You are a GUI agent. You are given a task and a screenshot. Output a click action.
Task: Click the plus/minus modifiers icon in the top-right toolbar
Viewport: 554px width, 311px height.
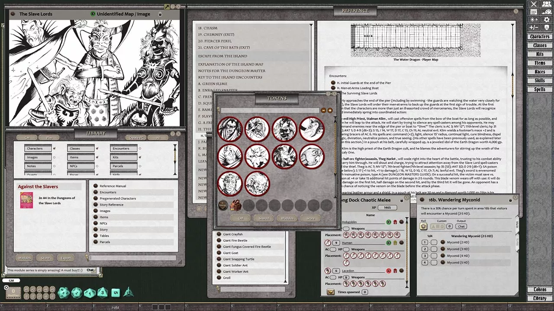coord(534,27)
